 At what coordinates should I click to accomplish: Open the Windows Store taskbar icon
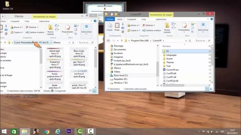pos(14,131)
